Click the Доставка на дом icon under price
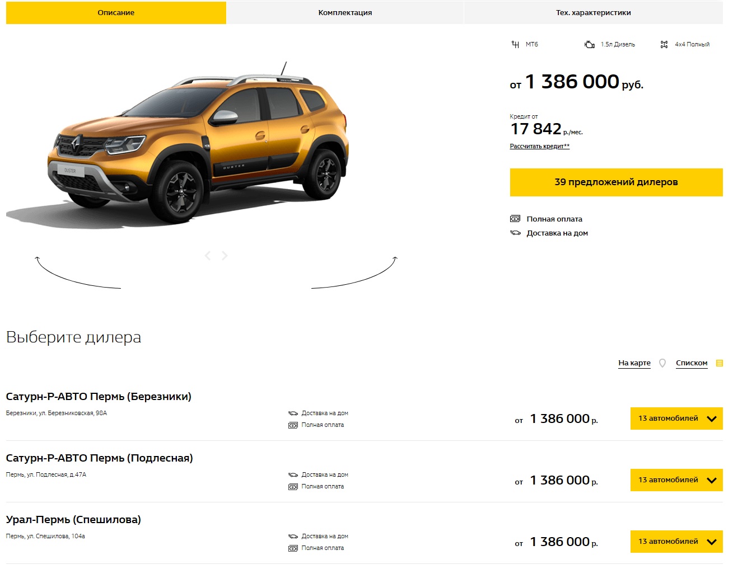 (515, 233)
